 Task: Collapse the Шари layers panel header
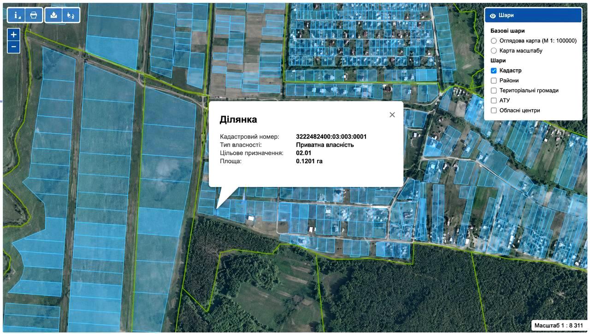[x=533, y=15]
